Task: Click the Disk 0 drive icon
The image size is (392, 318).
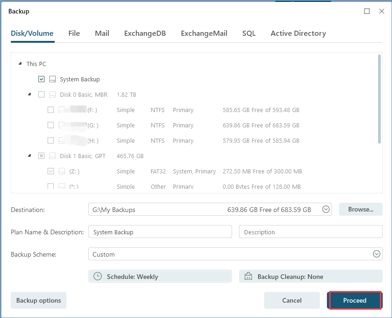Action: pyautogui.click(x=53, y=94)
